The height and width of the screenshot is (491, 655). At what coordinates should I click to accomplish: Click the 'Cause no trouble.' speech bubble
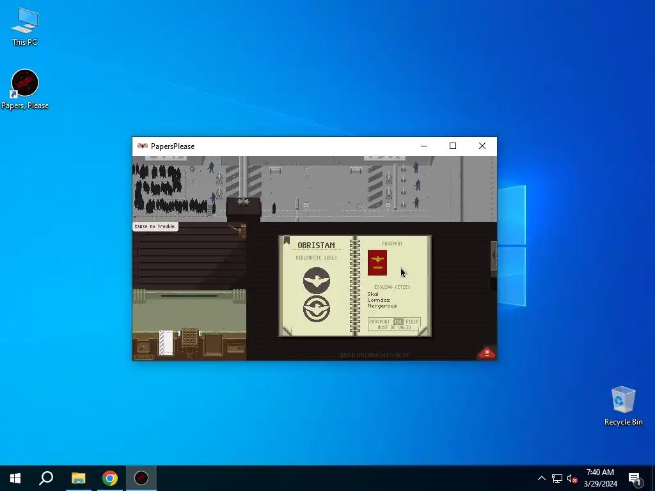[155, 226]
